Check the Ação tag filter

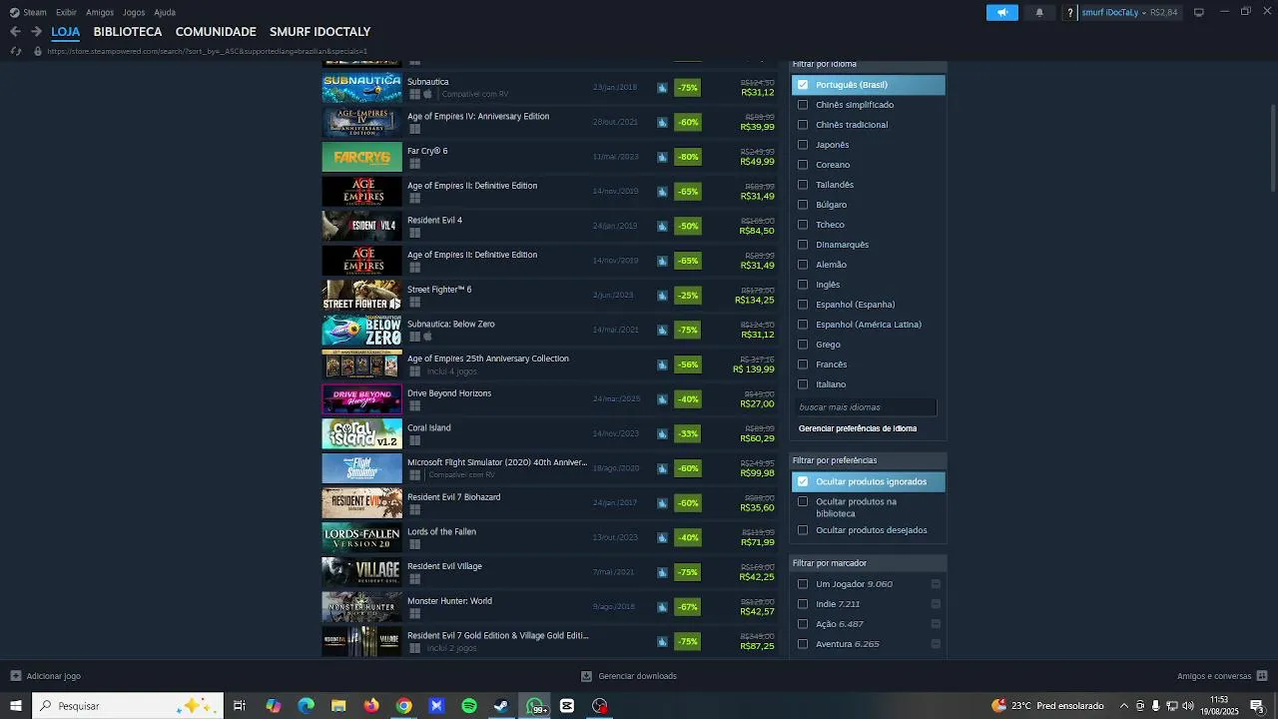point(803,624)
